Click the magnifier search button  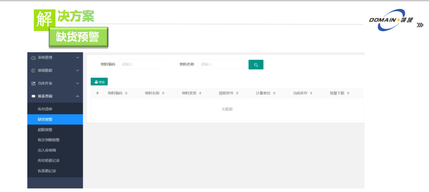coord(256,65)
